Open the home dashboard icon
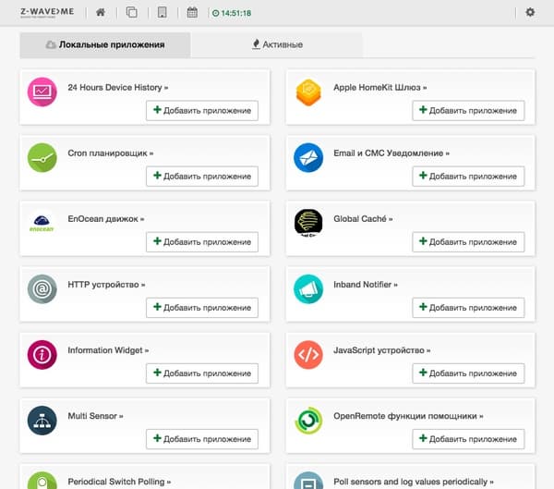Image resolution: width=554 pixels, height=489 pixels. coord(101,12)
